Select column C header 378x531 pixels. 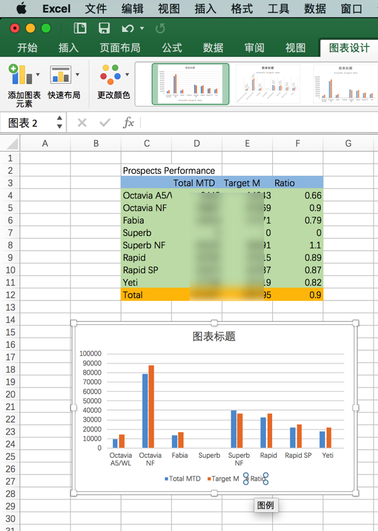click(x=146, y=144)
